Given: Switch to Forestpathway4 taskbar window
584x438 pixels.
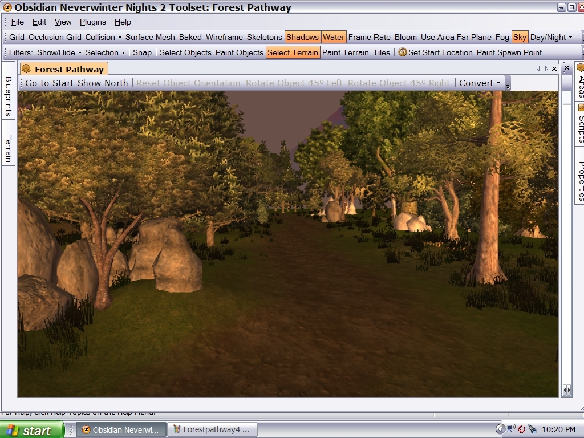Looking at the screenshot, I should point(214,429).
